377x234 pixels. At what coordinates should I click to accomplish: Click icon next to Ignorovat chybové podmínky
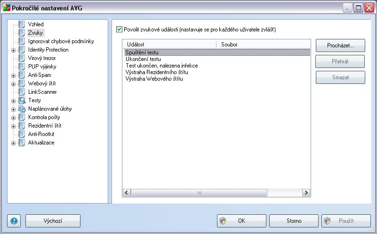[22, 41]
